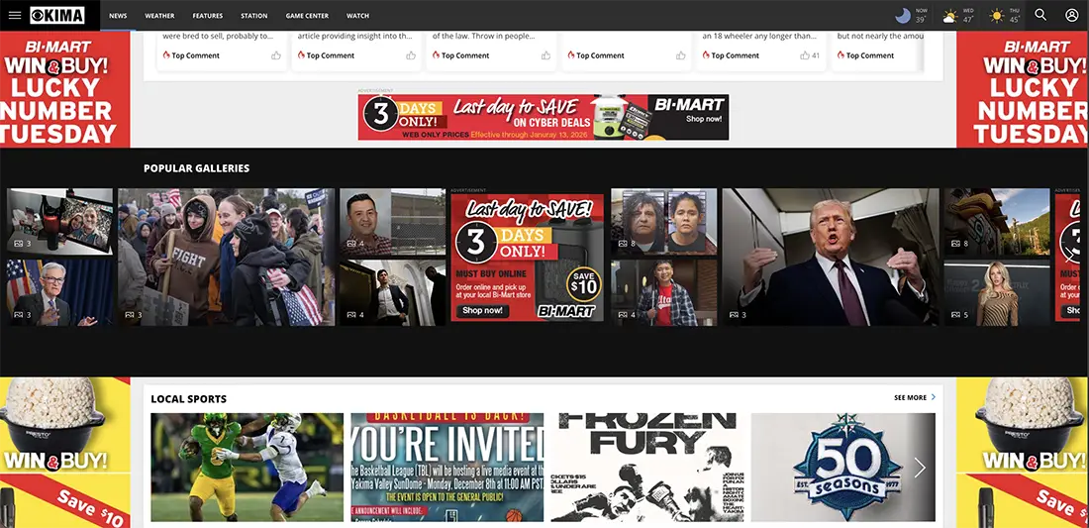Open the WATCH menu
The width and height of the screenshot is (1089, 528).
click(357, 15)
